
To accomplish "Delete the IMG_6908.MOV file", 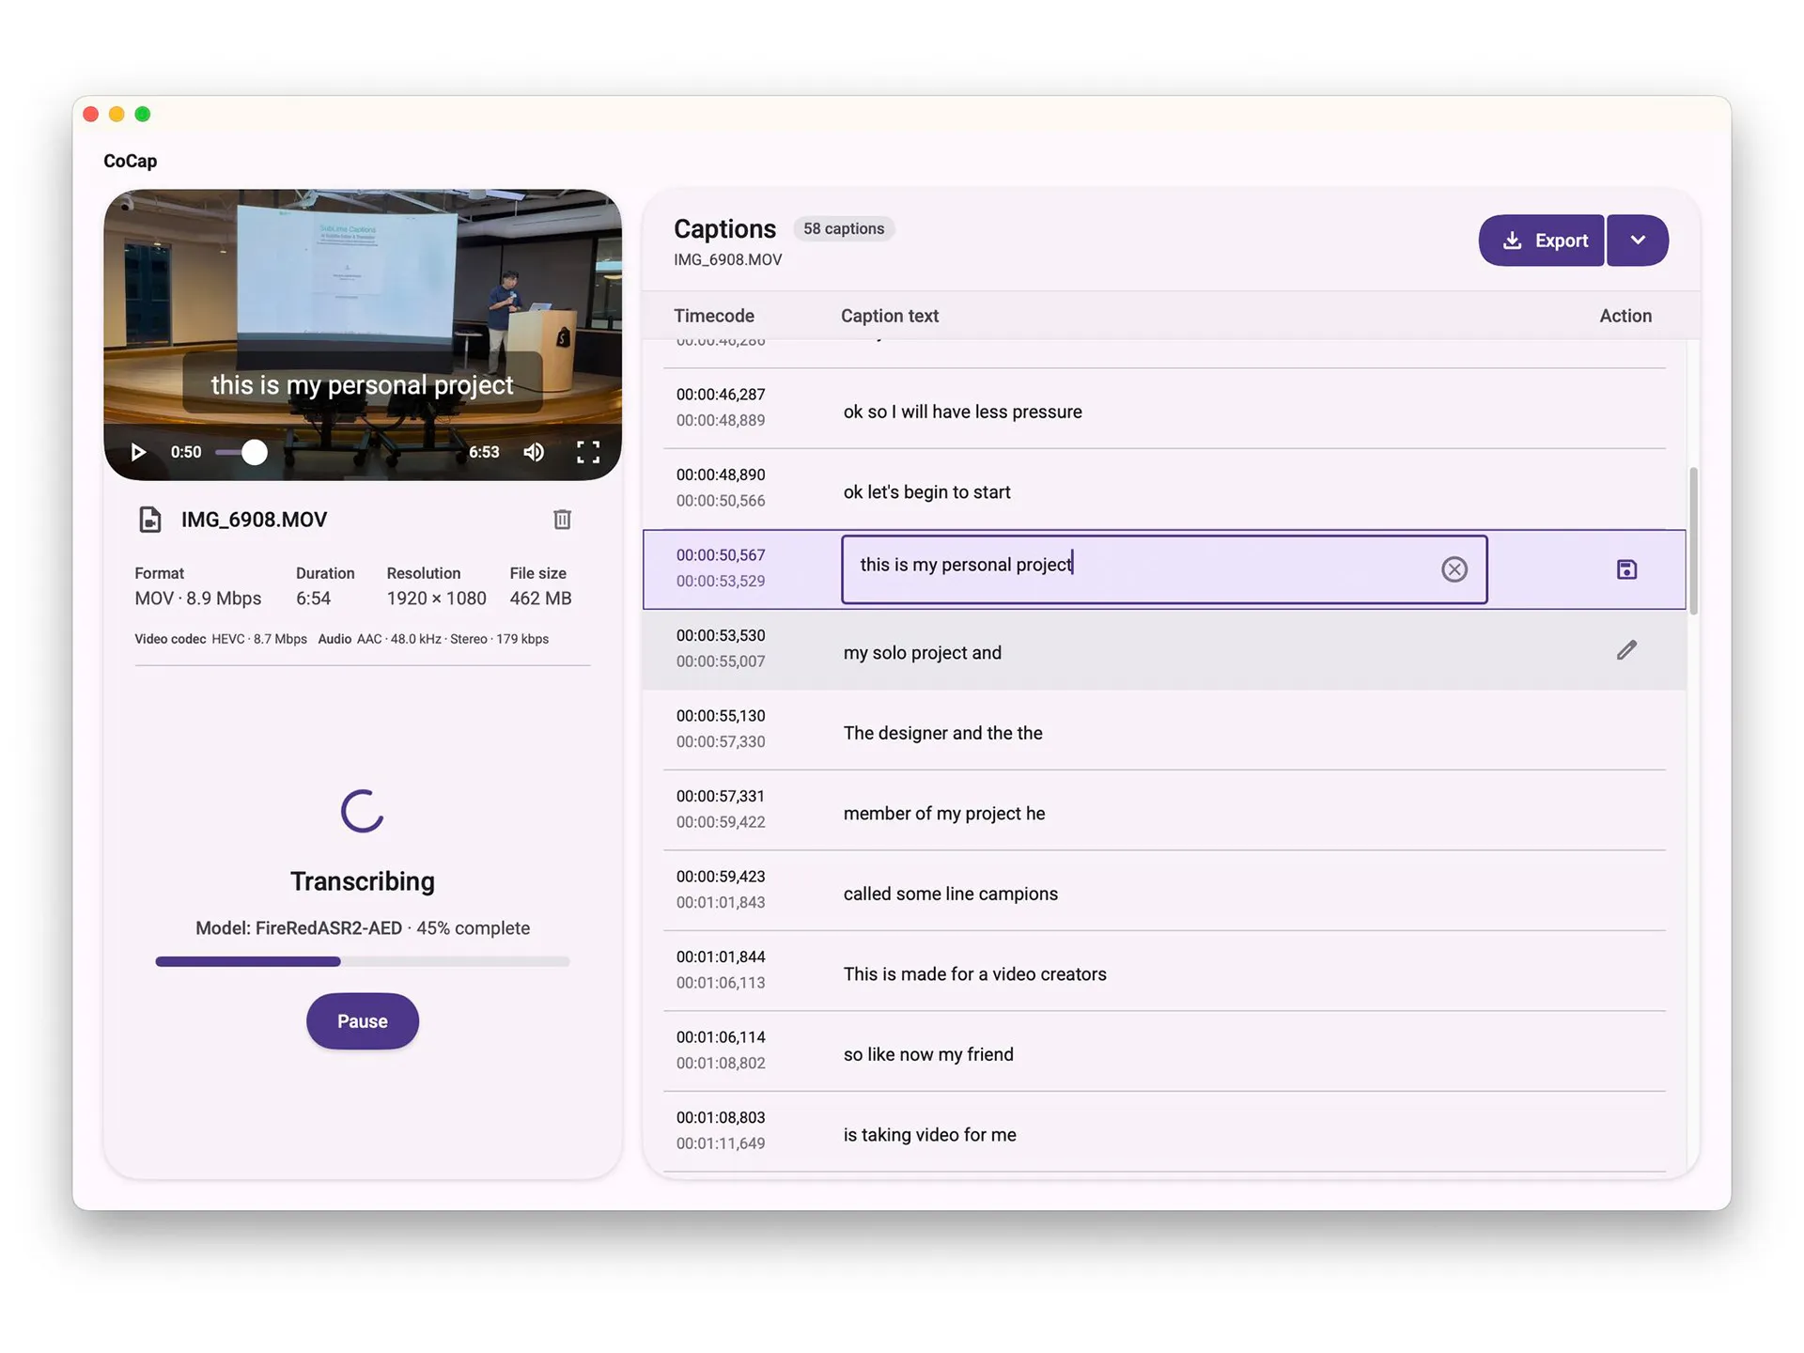I will click(562, 519).
